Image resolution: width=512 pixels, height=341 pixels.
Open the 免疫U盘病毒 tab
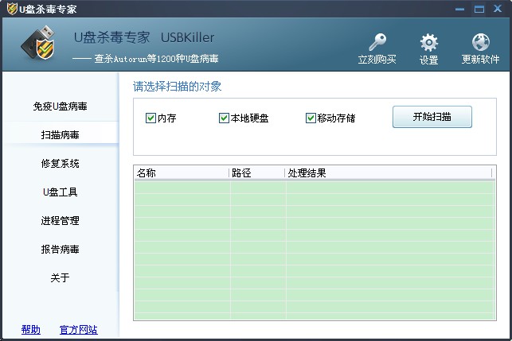pos(61,107)
